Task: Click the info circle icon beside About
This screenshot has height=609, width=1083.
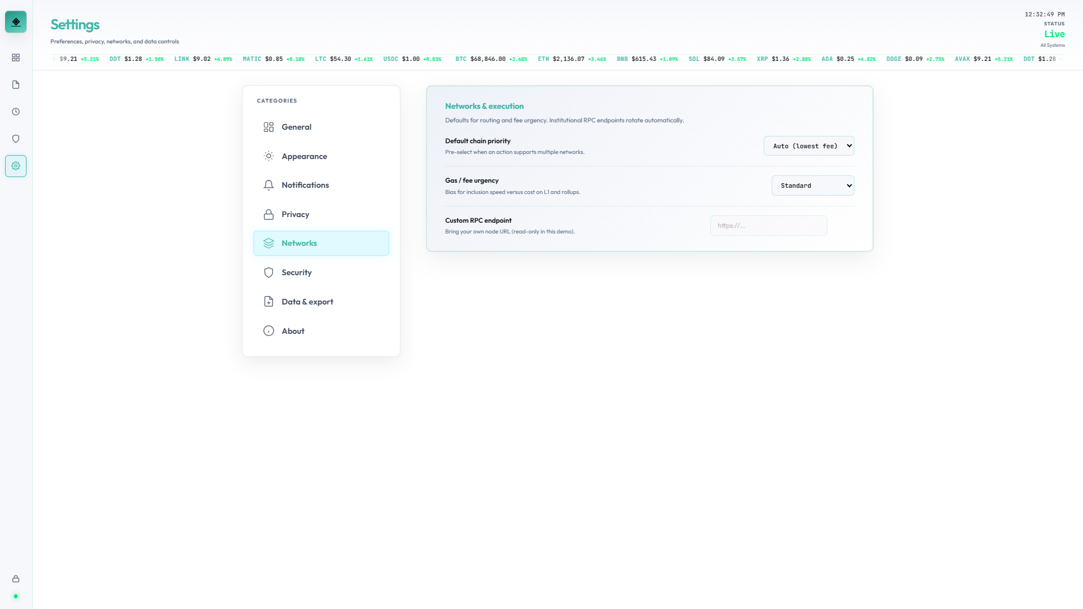Action: 268,331
